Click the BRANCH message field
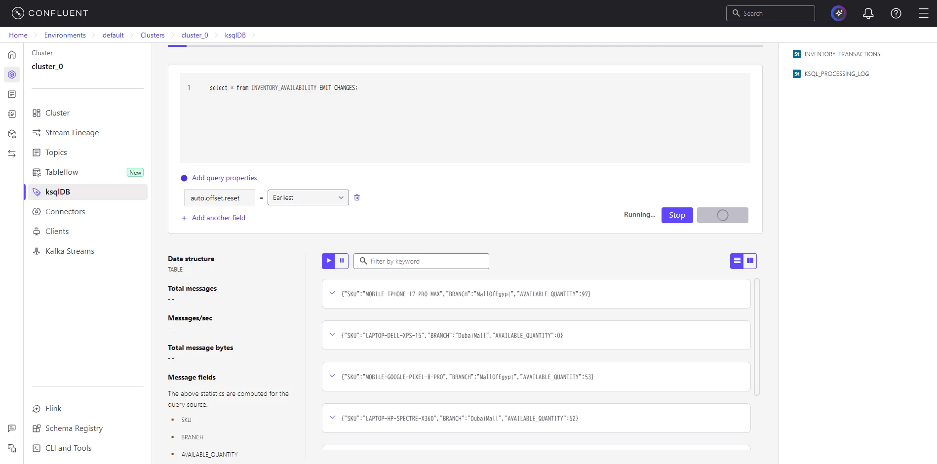 coord(192,437)
